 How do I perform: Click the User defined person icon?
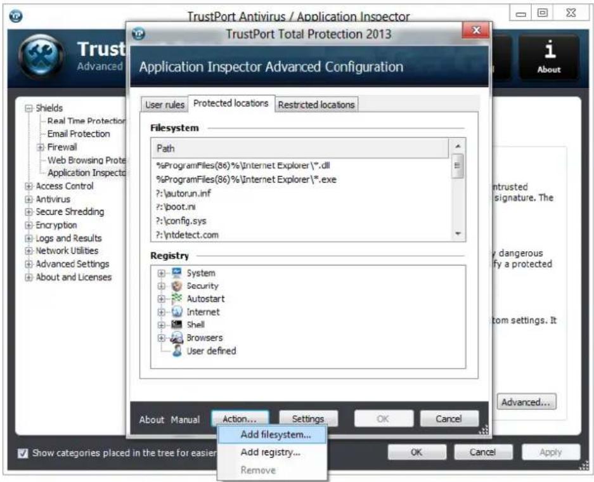[176, 351]
